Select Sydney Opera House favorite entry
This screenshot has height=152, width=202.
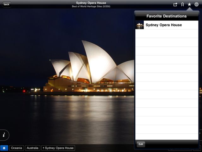(167, 25)
